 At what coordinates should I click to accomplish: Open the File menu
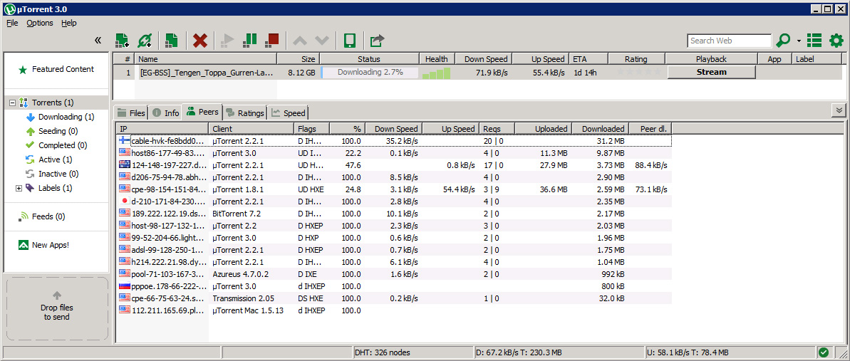click(12, 23)
